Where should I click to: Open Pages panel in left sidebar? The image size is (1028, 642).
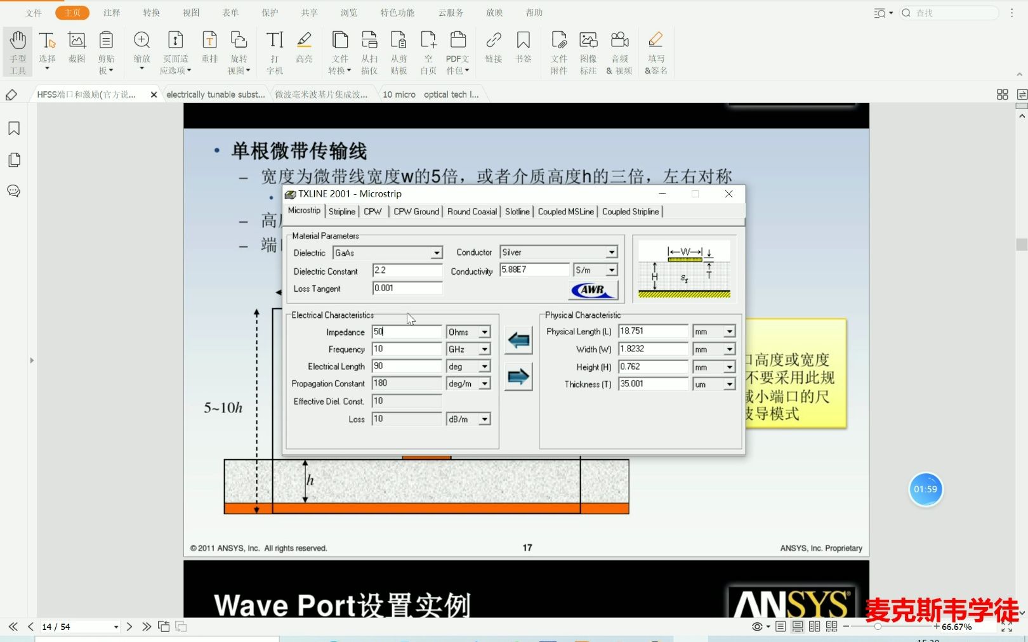click(14, 160)
